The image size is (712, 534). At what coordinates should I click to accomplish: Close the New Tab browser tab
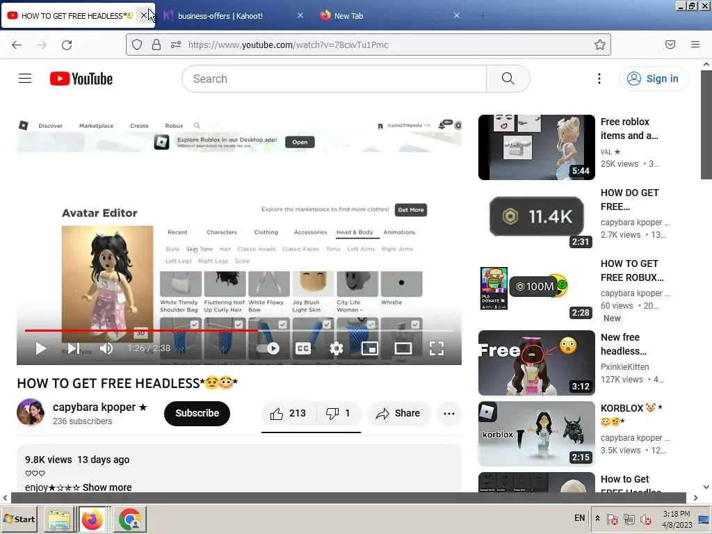[x=457, y=15]
